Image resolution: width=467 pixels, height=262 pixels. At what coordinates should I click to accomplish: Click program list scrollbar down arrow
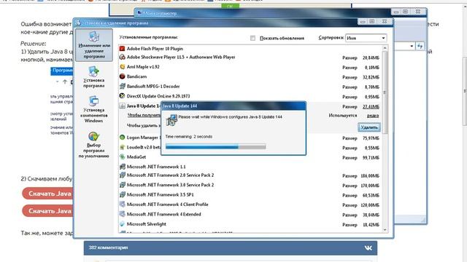[x=385, y=230]
